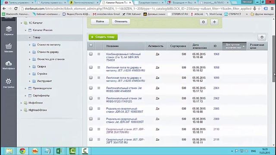
Task: Switch to the Купоны правил tab
Action: 51,3
